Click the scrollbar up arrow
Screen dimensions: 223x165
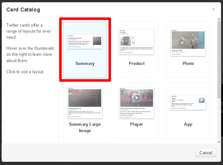tap(219, 19)
